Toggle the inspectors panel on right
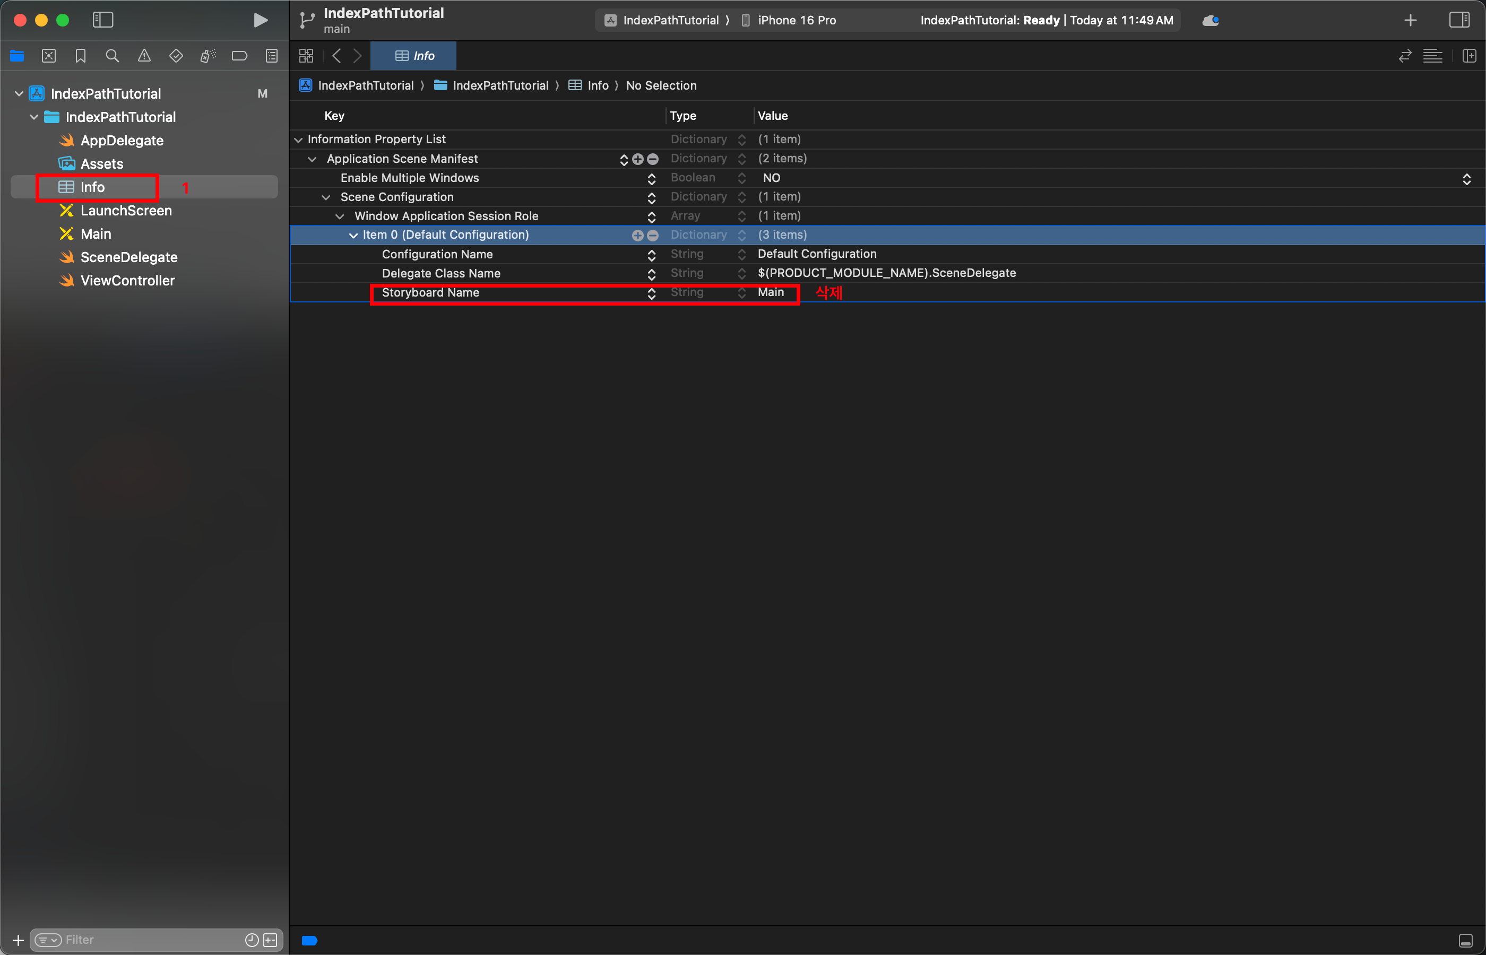The image size is (1486, 955). [x=1459, y=20]
